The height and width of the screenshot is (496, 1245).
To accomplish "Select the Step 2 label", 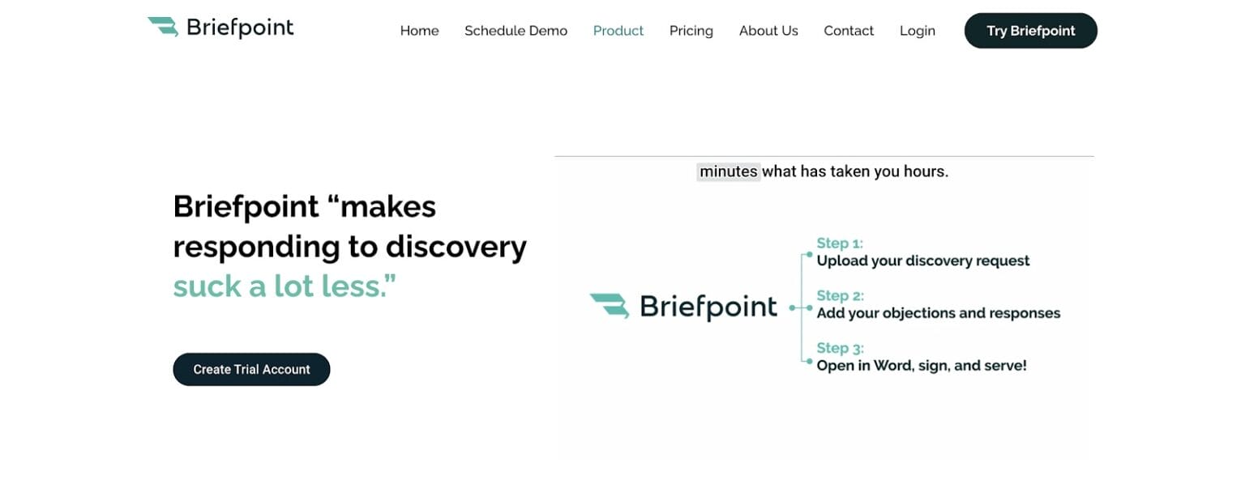I will click(x=841, y=295).
